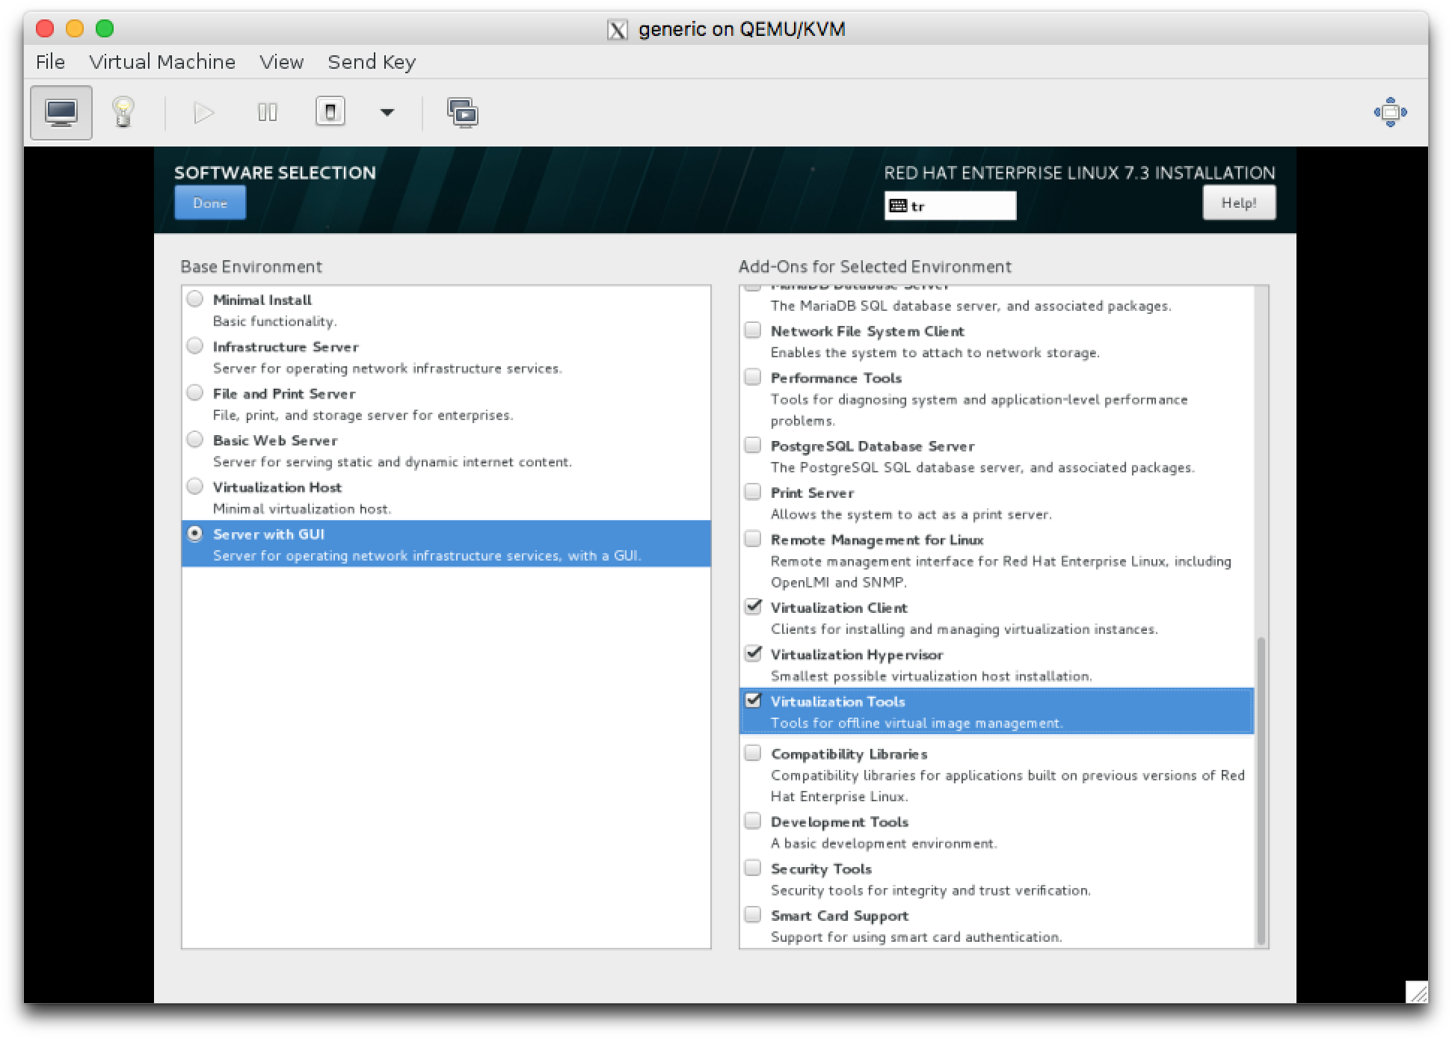Power on the virtual machine
Screen dimensions: 1452x1039
pos(203,113)
